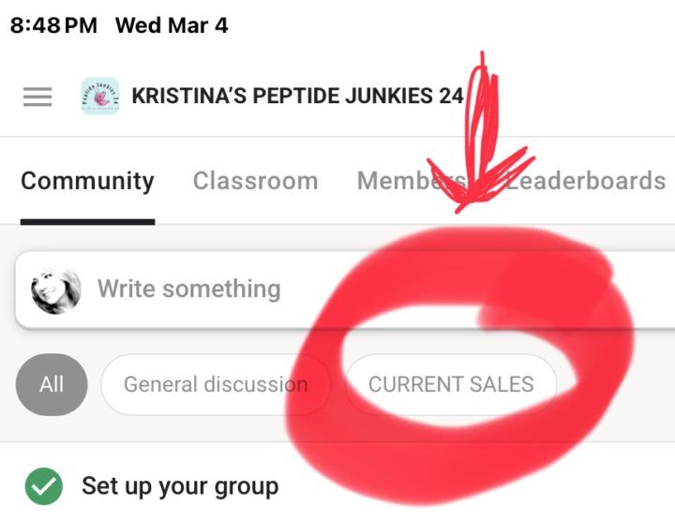Filter posts by General discussion
675x520 pixels.
pos(215,384)
